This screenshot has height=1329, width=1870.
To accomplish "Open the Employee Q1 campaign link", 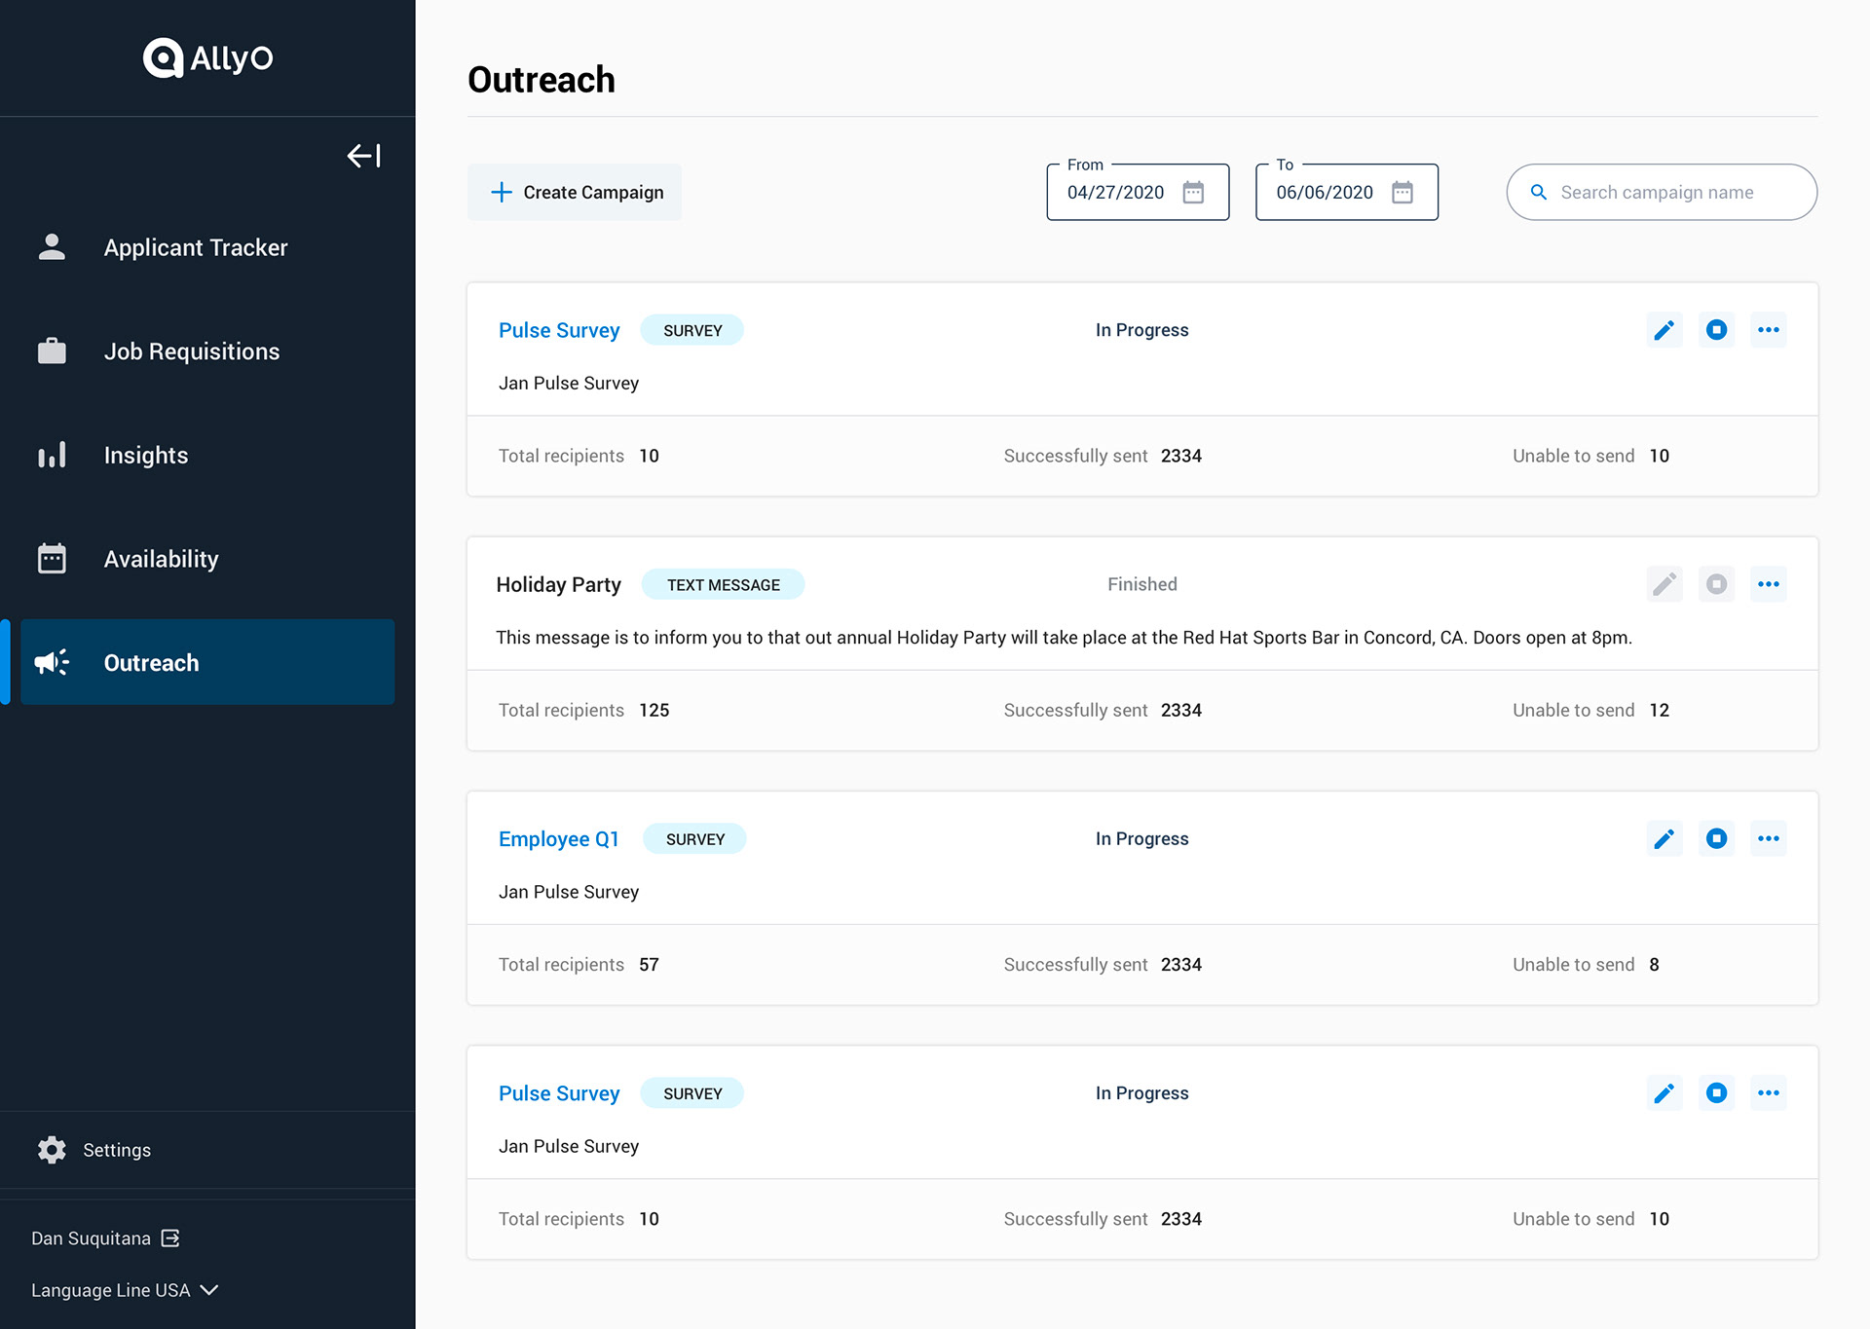I will [558, 839].
